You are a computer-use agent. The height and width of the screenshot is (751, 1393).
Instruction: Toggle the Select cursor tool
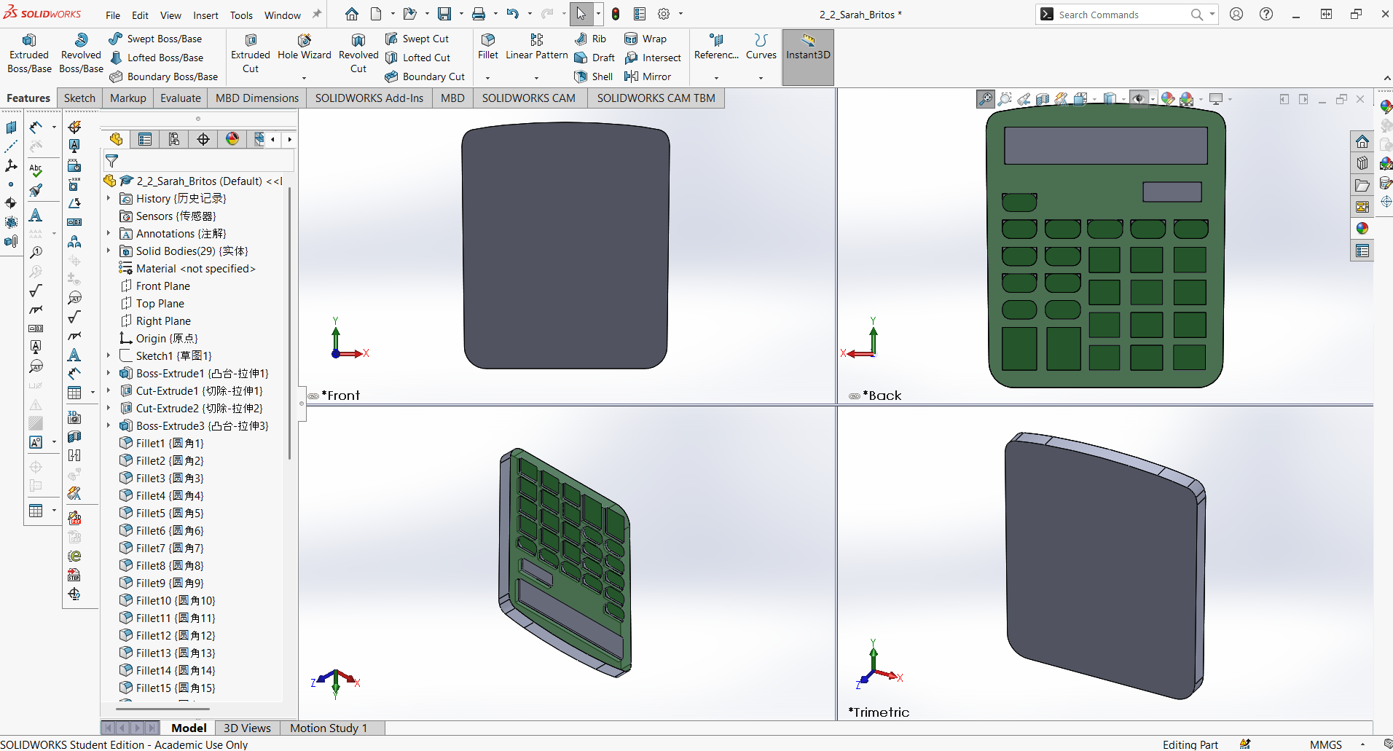click(581, 14)
